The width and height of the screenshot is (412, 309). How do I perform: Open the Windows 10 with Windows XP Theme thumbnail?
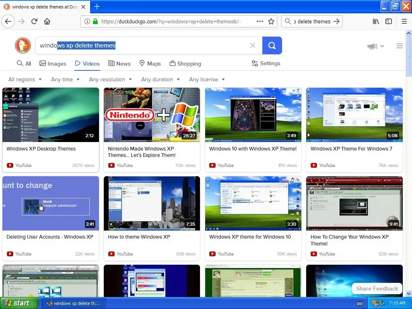pos(253,115)
